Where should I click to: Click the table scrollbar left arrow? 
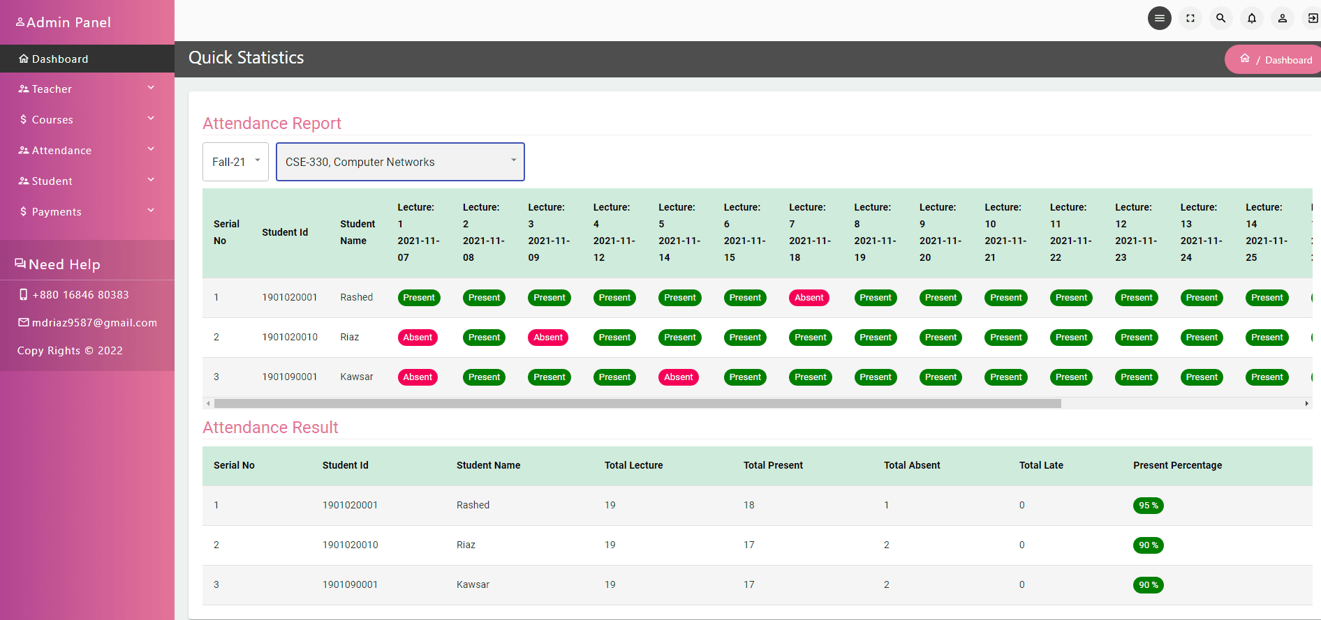208,403
